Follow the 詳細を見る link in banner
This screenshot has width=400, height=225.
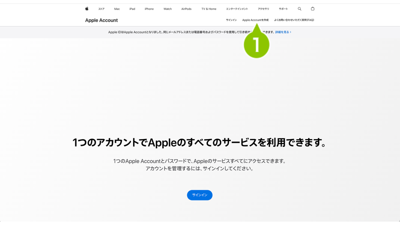[283, 32]
